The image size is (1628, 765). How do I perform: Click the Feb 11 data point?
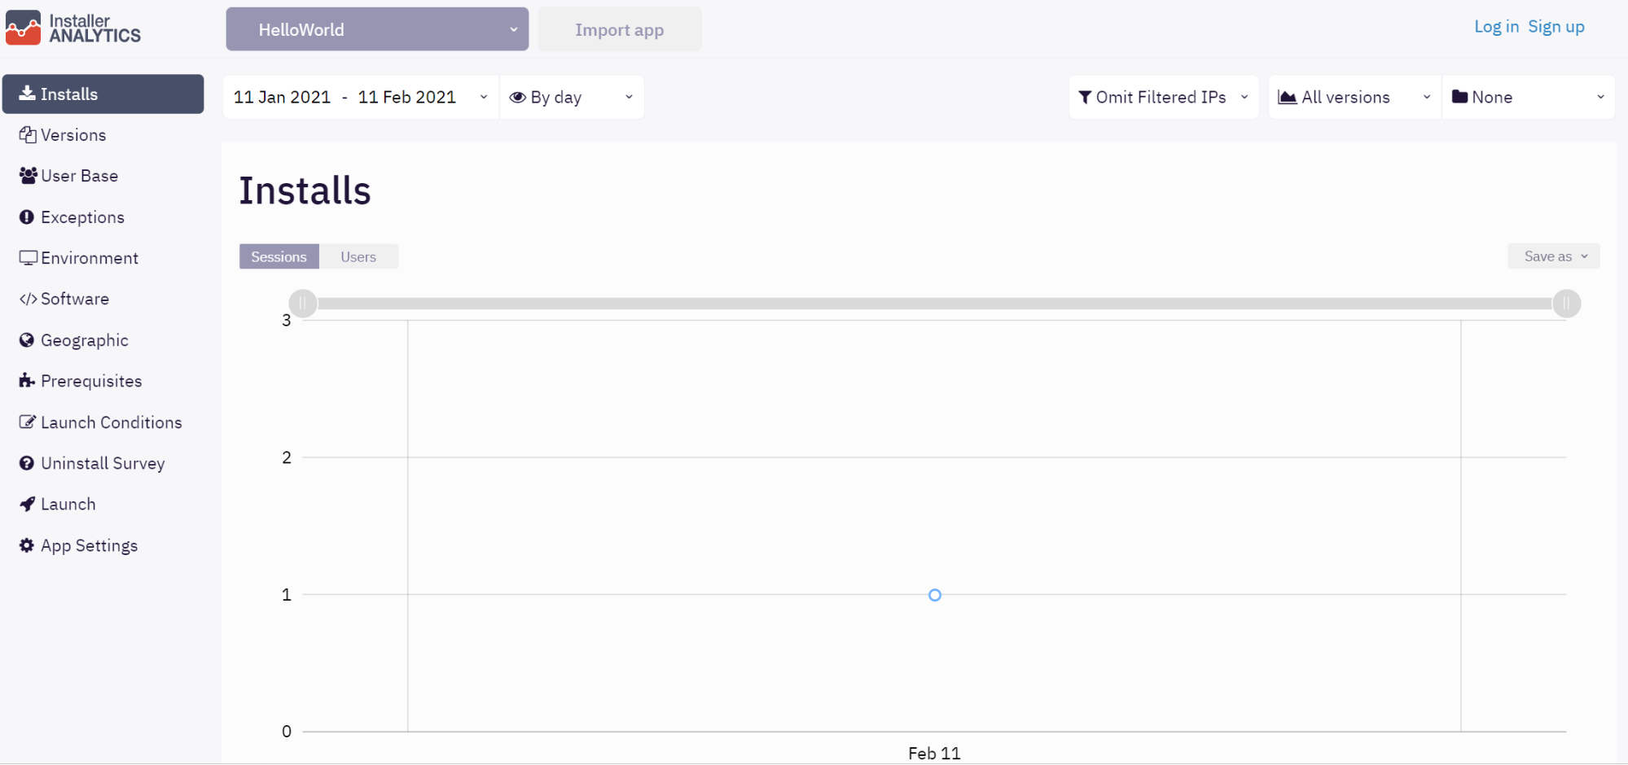(935, 595)
